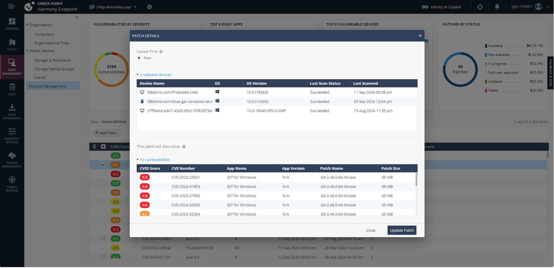
Task: Collapse the Organization tree group
Action: pyautogui.click(x=27, y=25)
